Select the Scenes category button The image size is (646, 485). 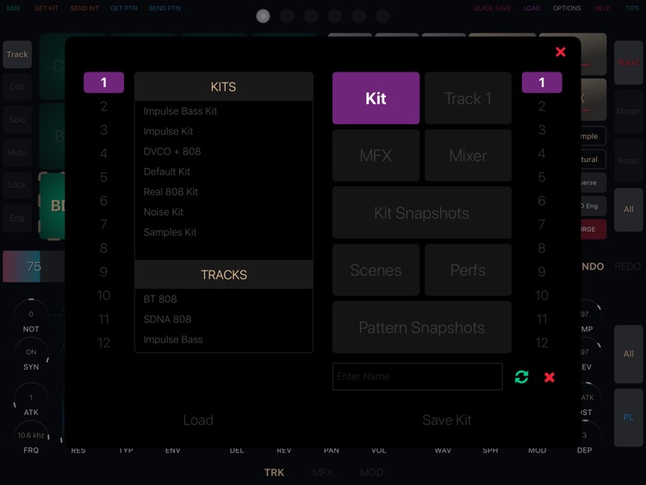pyautogui.click(x=376, y=270)
